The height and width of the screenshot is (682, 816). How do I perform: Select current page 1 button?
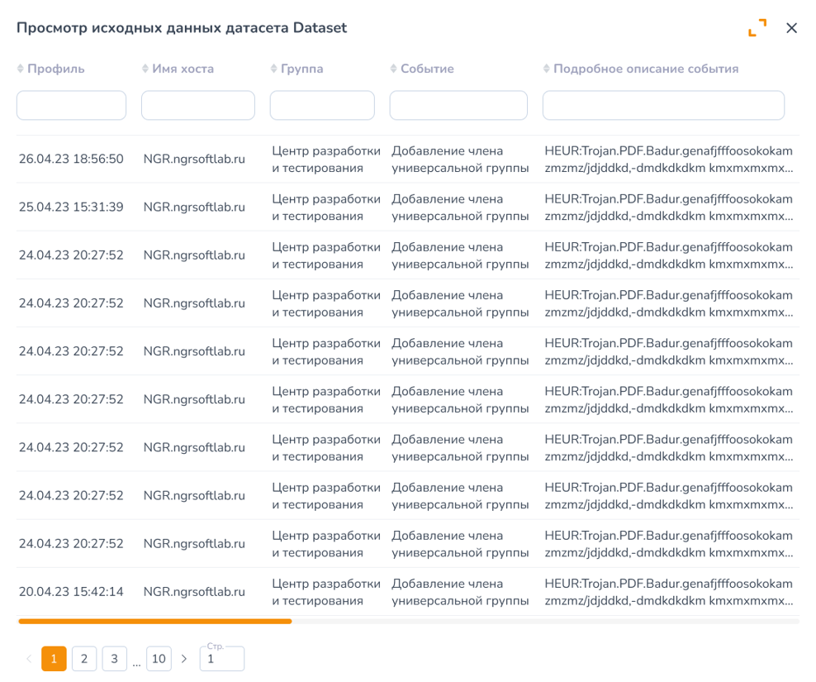click(x=55, y=659)
